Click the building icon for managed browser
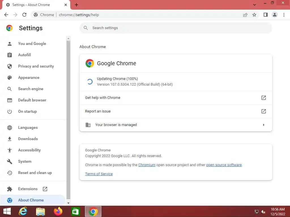The height and width of the screenshot is (217, 290). pyautogui.click(x=88, y=125)
